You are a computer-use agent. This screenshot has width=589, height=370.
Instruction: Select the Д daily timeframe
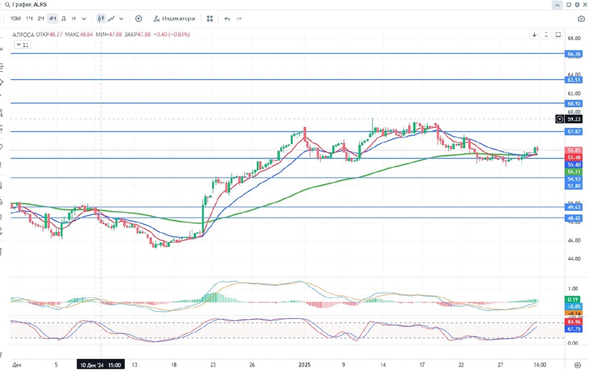pyautogui.click(x=64, y=18)
